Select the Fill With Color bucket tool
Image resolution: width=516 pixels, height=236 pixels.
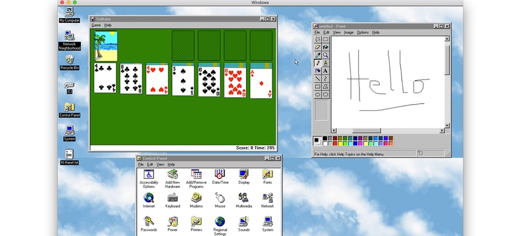[x=325, y=47]
